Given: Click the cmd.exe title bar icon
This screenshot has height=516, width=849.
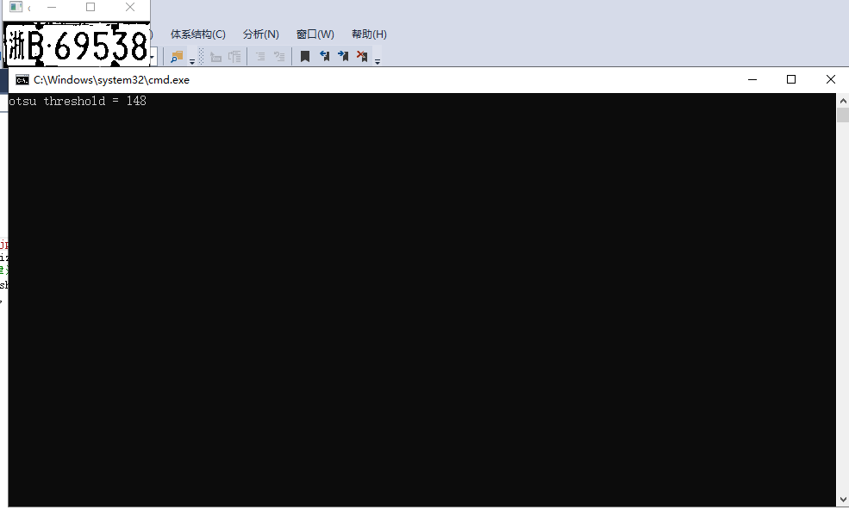Looking at the screenshot, I should point(22,80).
